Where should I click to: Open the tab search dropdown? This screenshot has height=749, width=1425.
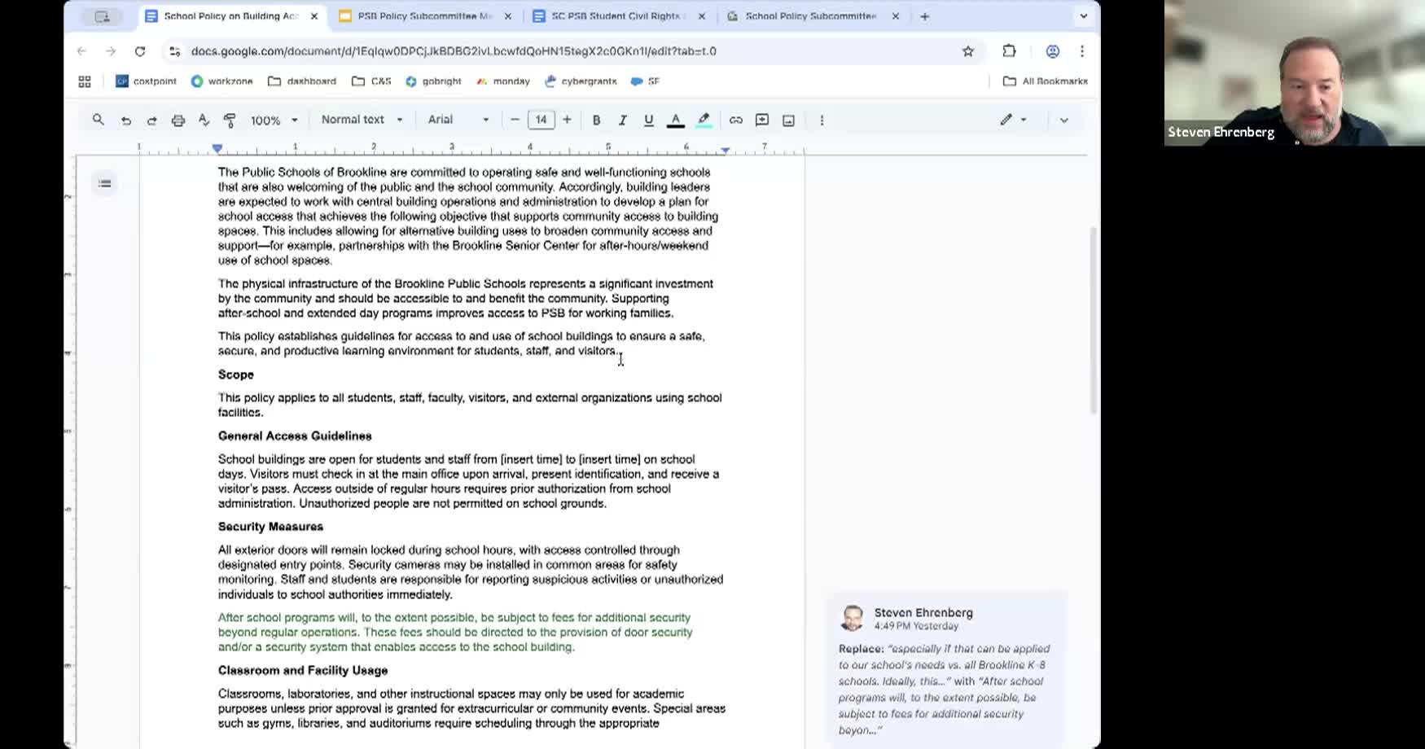click(x=1083, y=16)
